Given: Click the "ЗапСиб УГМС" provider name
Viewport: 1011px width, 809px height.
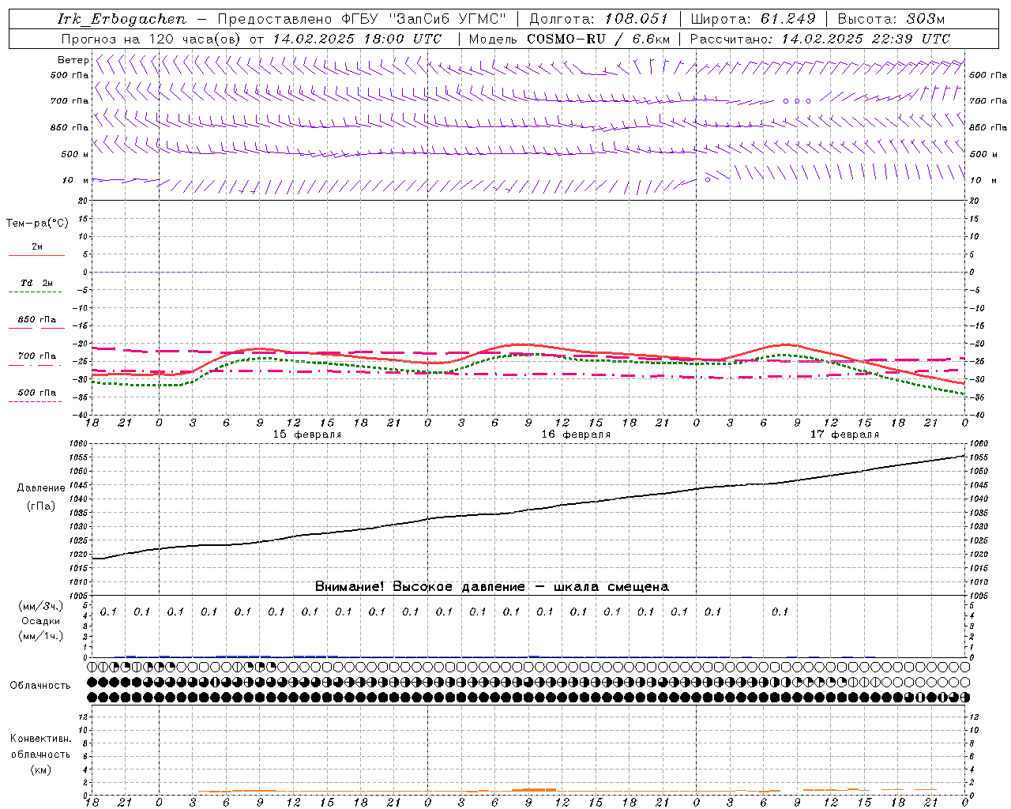Looking at the screenshot, I should pyautogui.click(x=447, y=19).
